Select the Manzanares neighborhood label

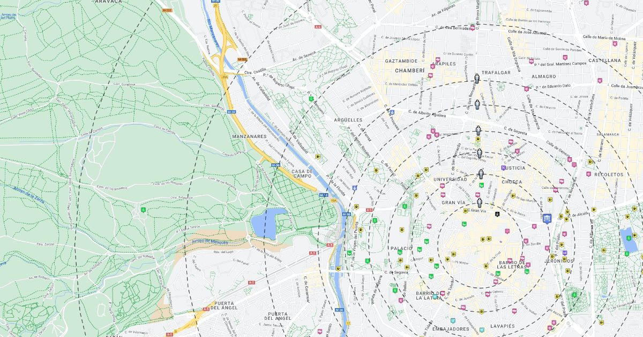(250, 136)
